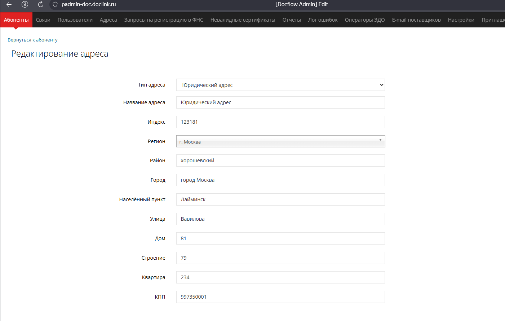This screenshot has height=321, width=505.
Task: Expand the Регион combo box
Action: (x=280, y=141)
